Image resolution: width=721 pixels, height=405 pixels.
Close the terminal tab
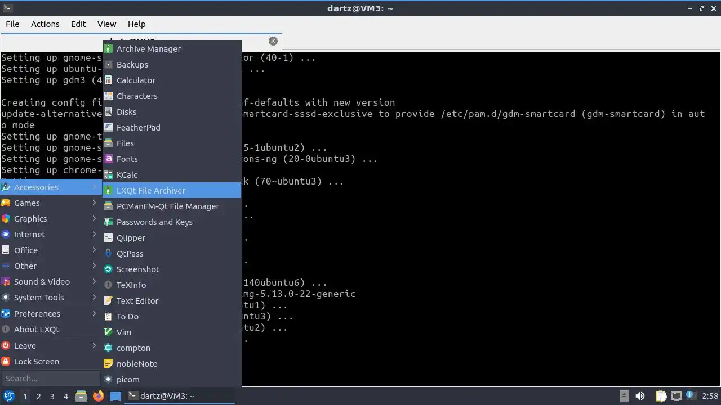point(273,41)
